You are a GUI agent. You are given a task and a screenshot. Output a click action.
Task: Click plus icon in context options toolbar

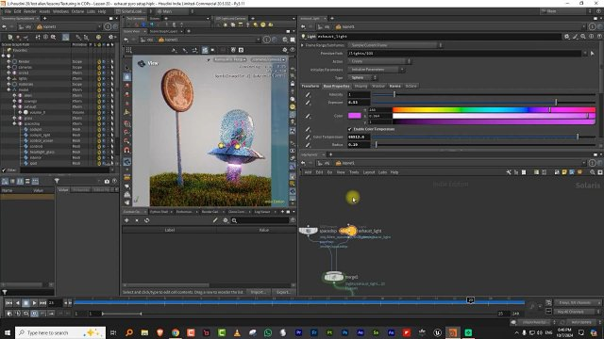click(126, 220)
